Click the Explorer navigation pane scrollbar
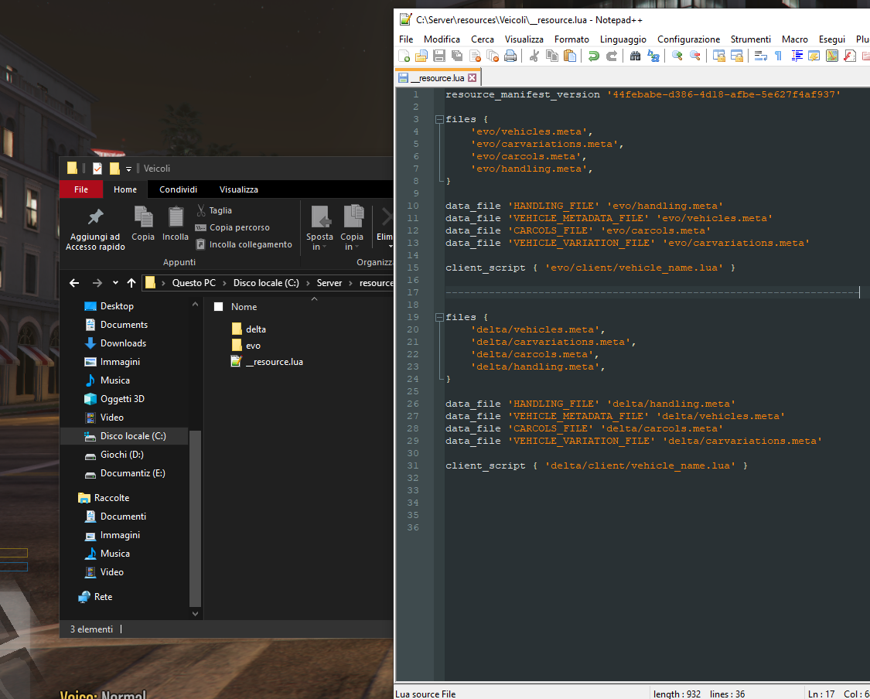Viewport: 870px width, 699px height. pos(195,518)
